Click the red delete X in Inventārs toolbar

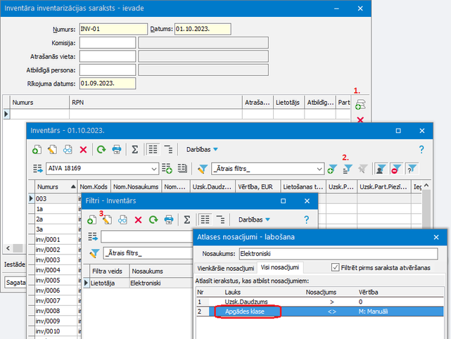click(83, 149)
